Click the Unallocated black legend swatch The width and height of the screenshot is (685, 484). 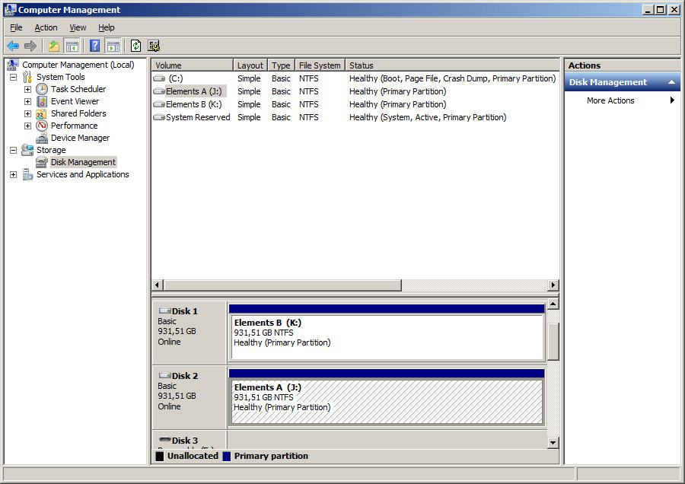coord(160,456)
